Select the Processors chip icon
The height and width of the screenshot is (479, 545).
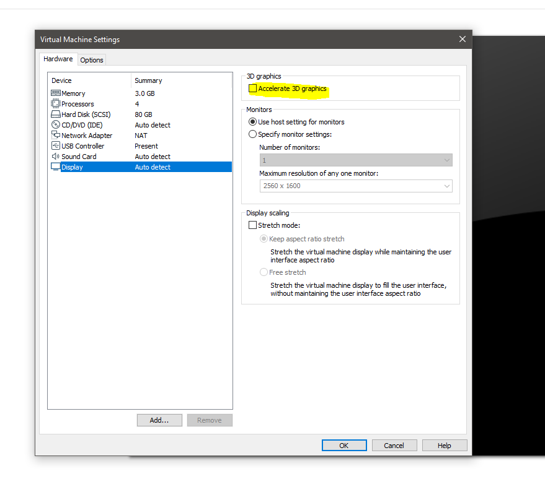56,104
